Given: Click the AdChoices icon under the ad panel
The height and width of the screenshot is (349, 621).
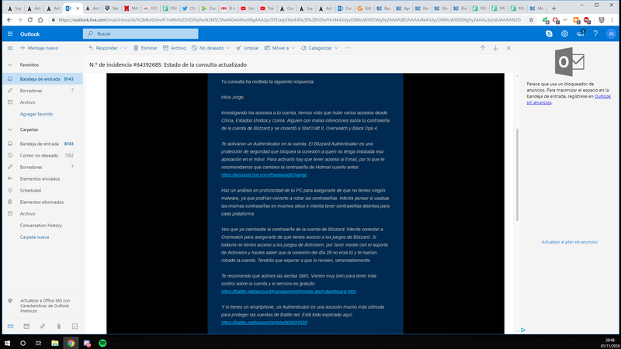Looking at the screenshot, I should tap(523, 330).
